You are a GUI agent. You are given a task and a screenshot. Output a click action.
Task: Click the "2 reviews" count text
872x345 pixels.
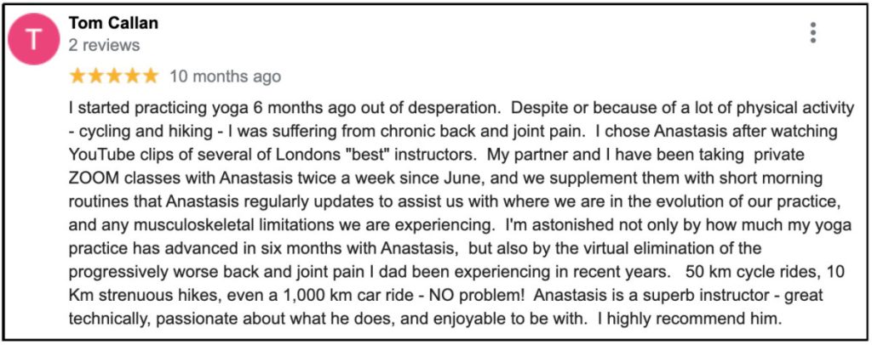pos(104,45)
